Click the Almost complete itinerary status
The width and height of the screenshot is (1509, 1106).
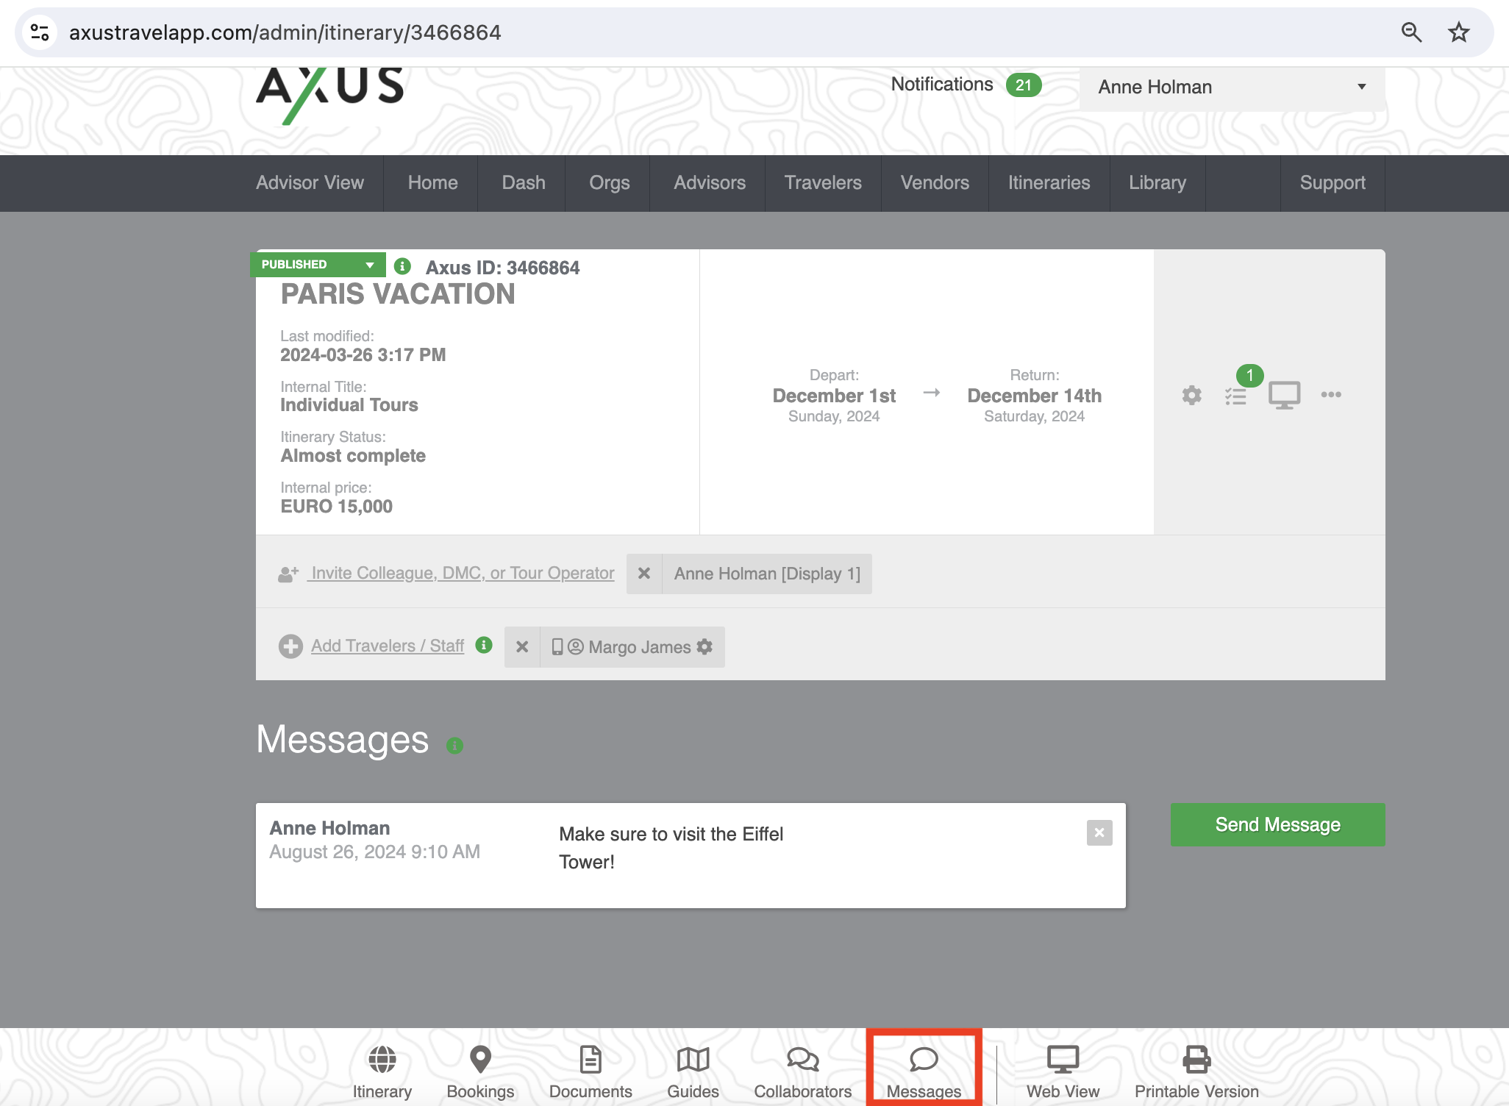tap(353, 456)
